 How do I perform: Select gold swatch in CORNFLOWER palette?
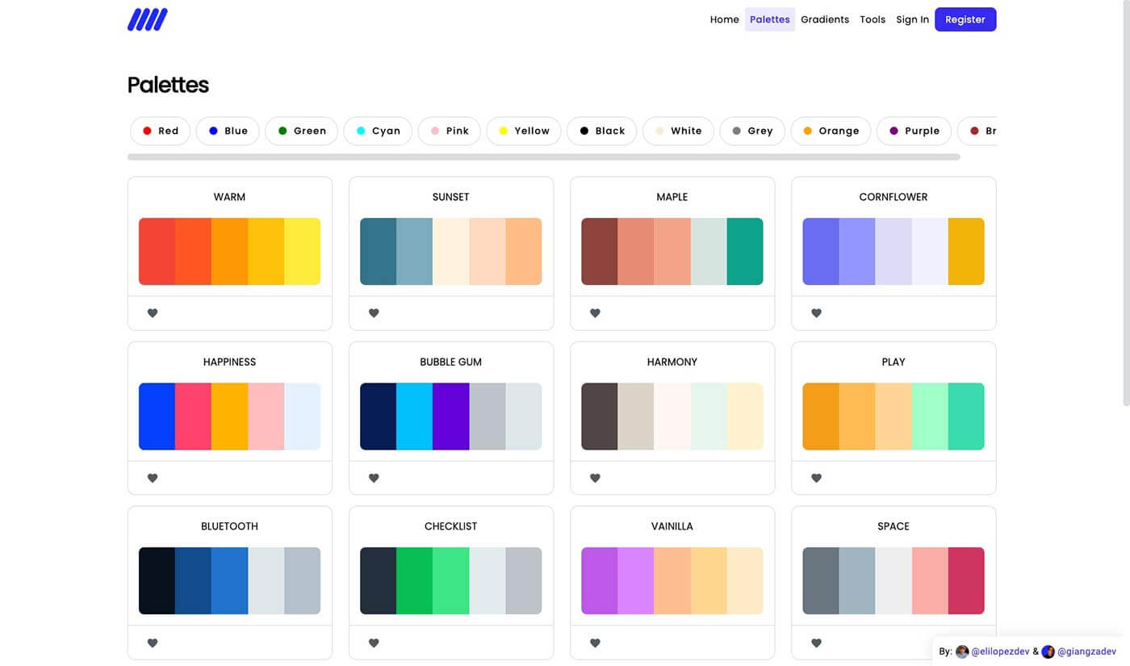point(966,251)
